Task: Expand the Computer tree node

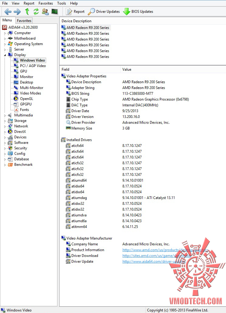Action: pyautogui.click(x=5, y=33)
